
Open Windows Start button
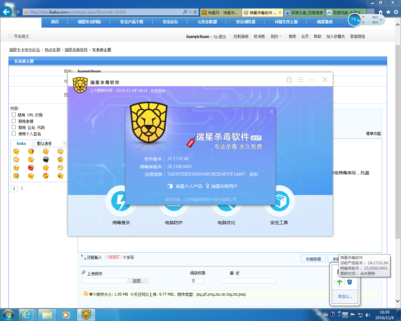(8, 315)
